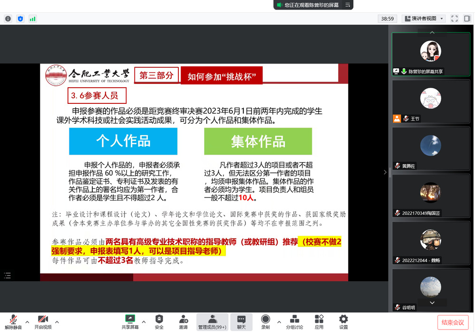Expand audio options arrow beside 解除静音
The width and height of the screenshot is (475, 332).
27,321
